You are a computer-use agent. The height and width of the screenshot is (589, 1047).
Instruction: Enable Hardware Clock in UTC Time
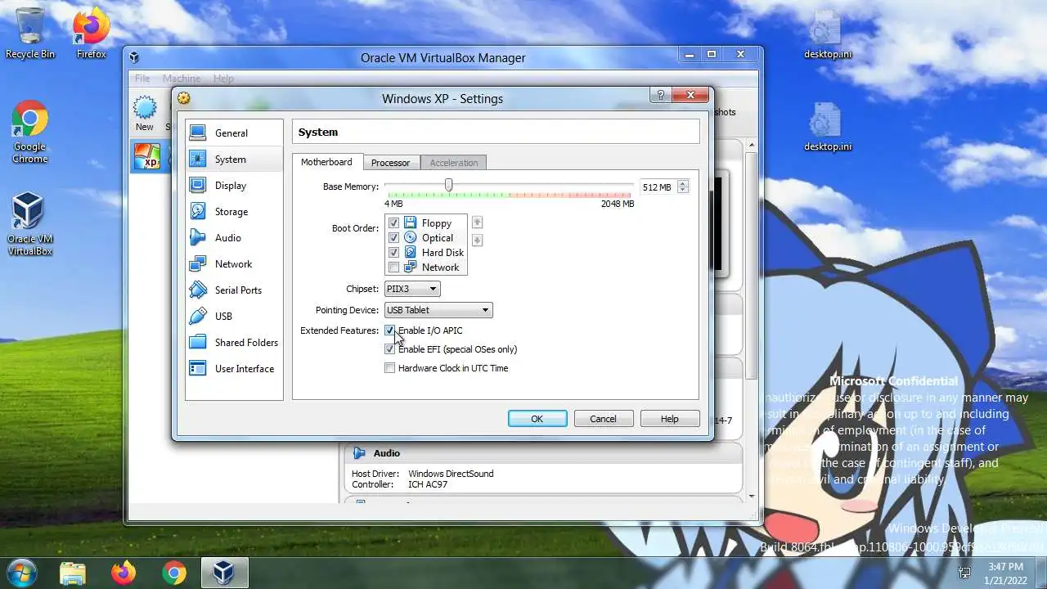coord(390,368)
